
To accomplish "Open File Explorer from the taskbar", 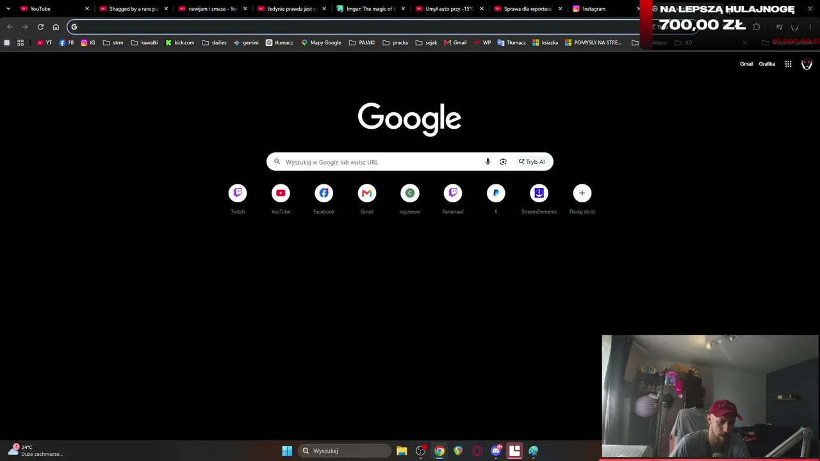I will (402, 451).
